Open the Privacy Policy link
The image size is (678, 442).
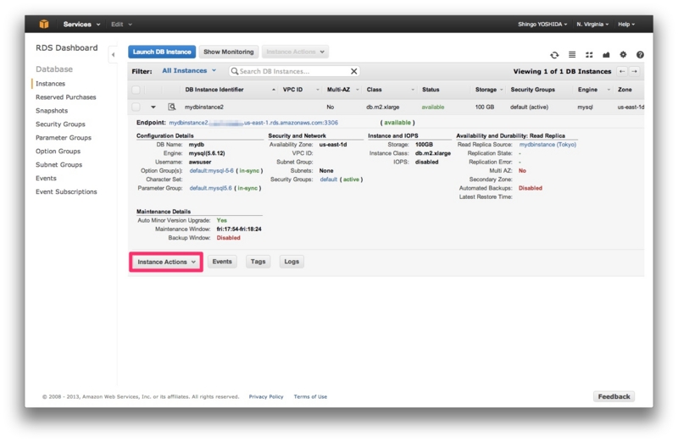(266, 396)
